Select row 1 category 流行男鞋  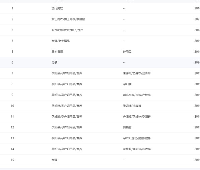pos(57,8)
